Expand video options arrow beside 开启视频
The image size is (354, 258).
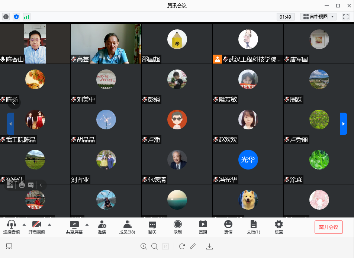click(x=49, y=225)
